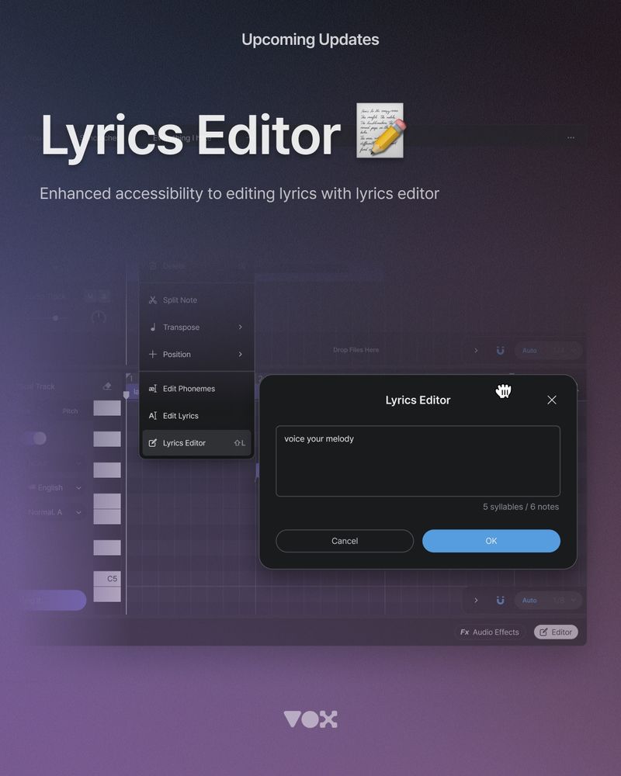Select Edit Phonemes in context menu
This screenshot has height=776, width=621.
pos(197,389)
